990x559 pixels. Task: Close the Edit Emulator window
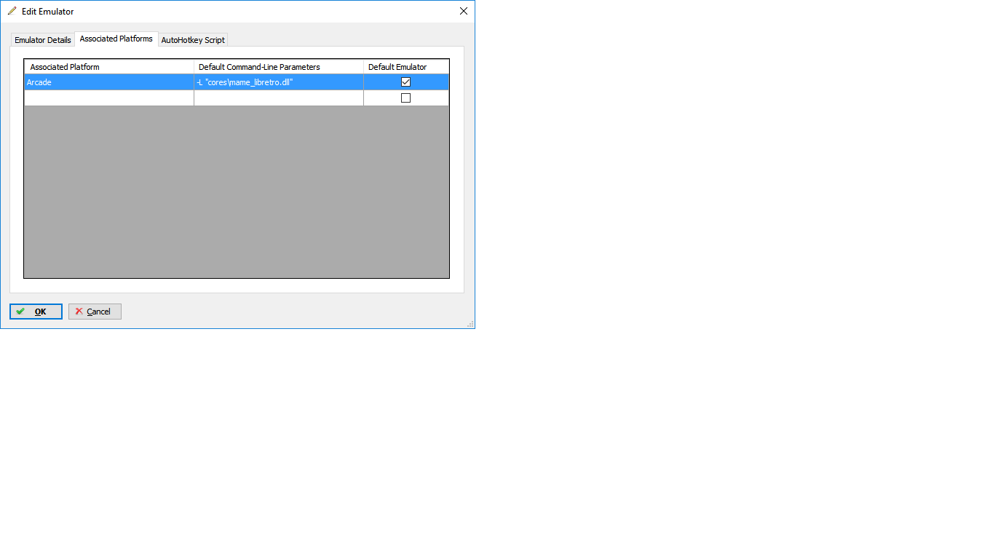[x=464, y=11]
